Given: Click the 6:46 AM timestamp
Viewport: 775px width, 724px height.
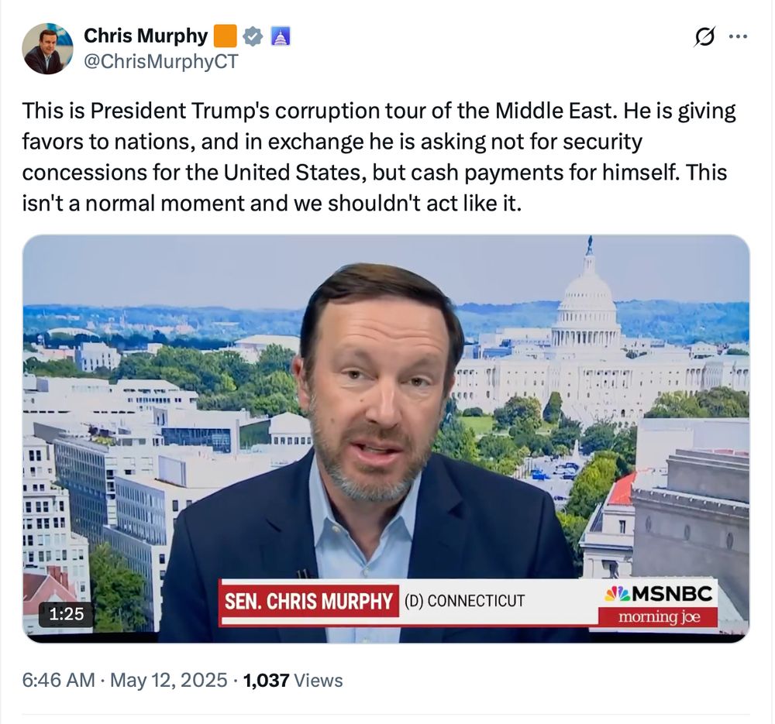Looking at the screenshot, I should point(58,680).
